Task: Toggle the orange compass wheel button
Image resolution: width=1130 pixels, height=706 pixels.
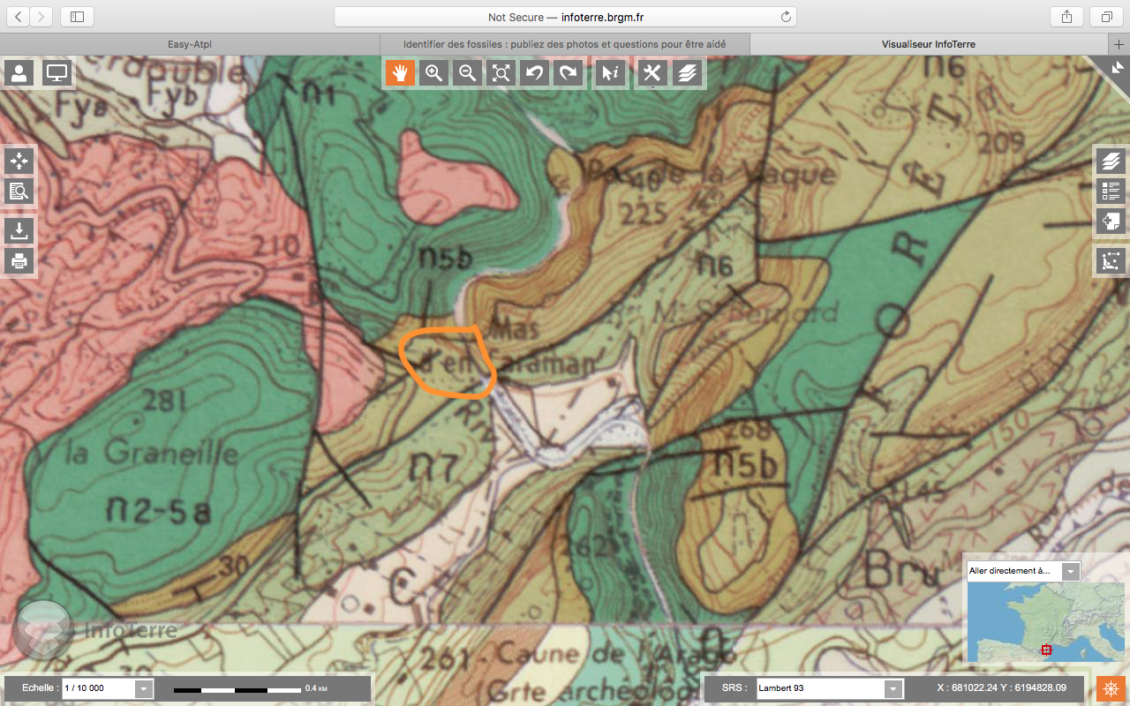Action: pos(1111,688)
